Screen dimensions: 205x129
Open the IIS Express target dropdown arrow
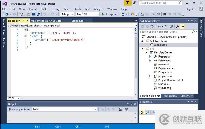pos(119,14)
